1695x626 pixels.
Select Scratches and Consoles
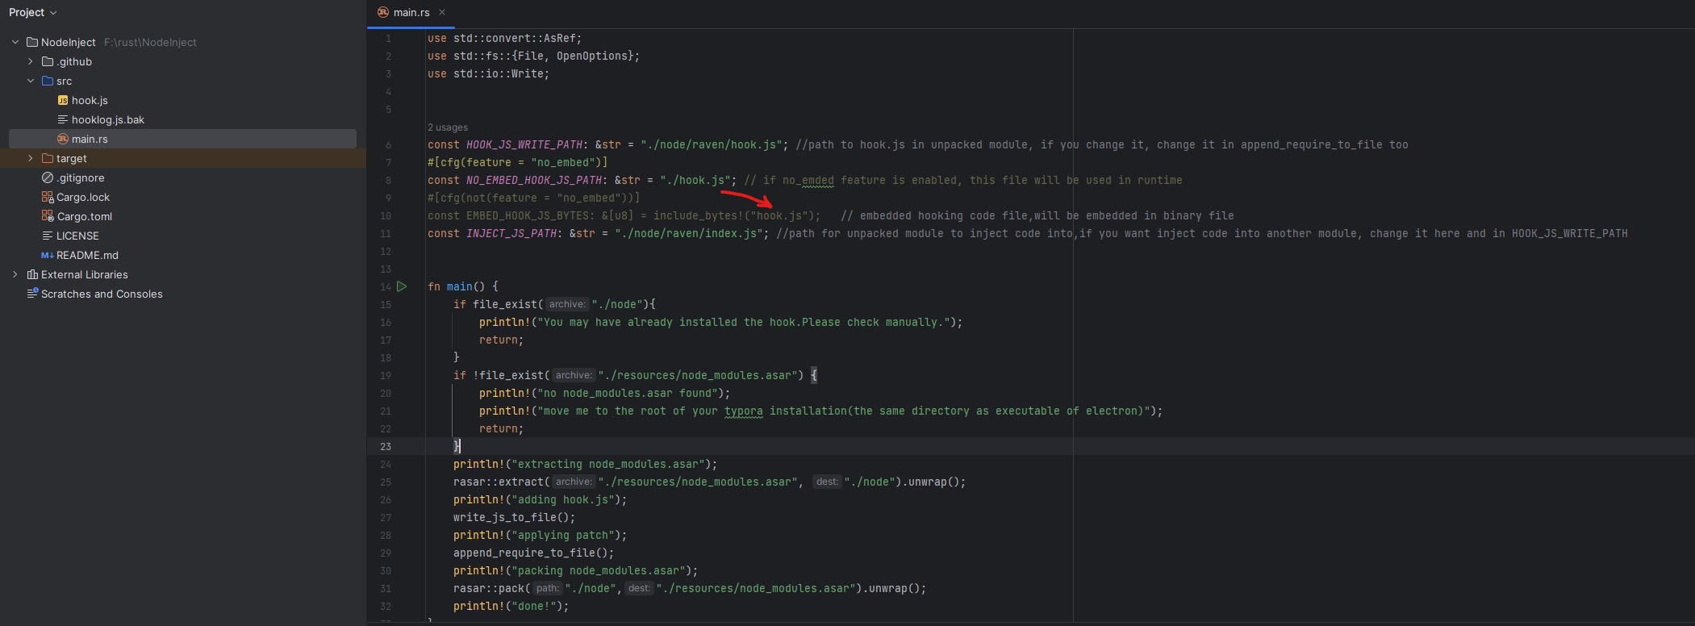click(x=102, y=294)
